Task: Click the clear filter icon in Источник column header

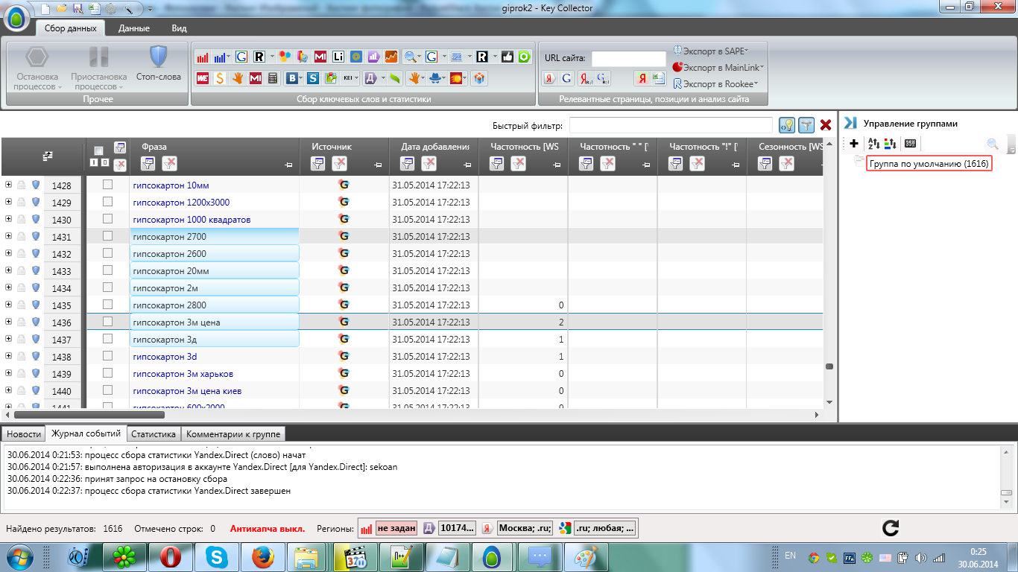Action: (x=339, y=163)
